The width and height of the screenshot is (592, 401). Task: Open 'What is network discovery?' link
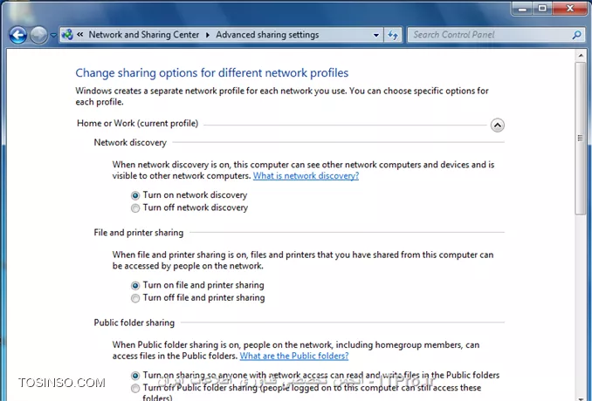pyautogui.click(x=306, y=175)
